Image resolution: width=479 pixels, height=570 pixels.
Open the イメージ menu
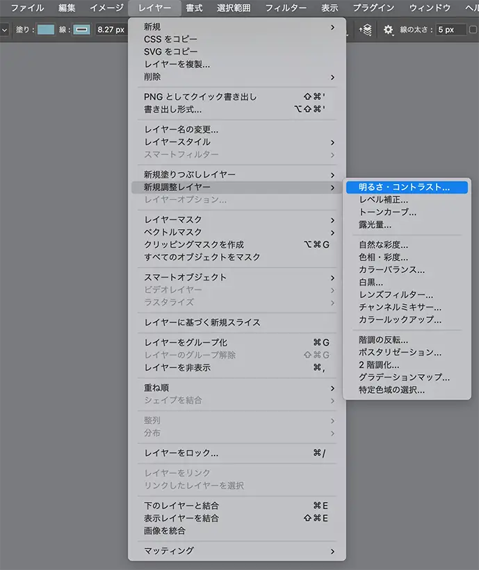106,8
